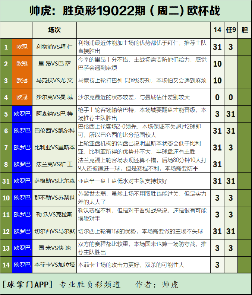Click analysis text 双方的赛程都比较重

[142, 248]
